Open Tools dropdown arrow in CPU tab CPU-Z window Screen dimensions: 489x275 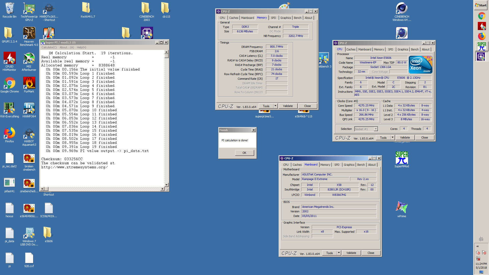tap(392, 137)
